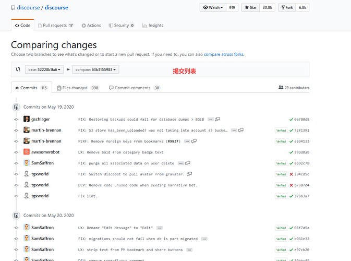
Task: Click success check beside e334133
Action: 291,141
